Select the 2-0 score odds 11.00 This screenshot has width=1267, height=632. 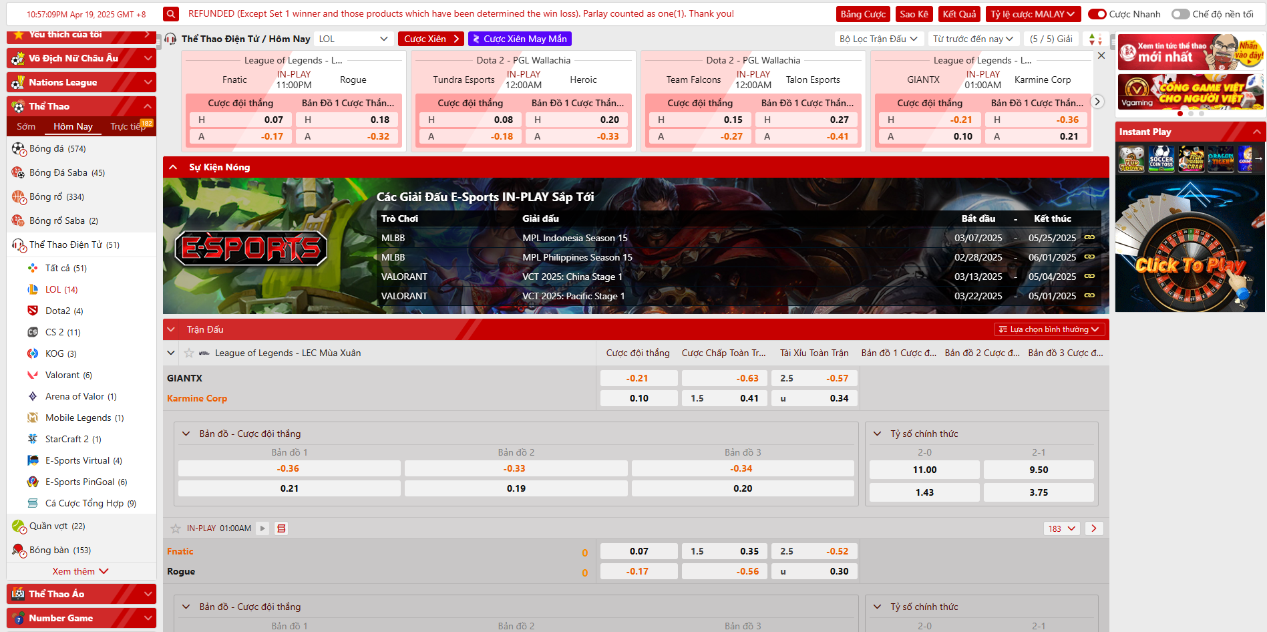click(x=924, y=470)
